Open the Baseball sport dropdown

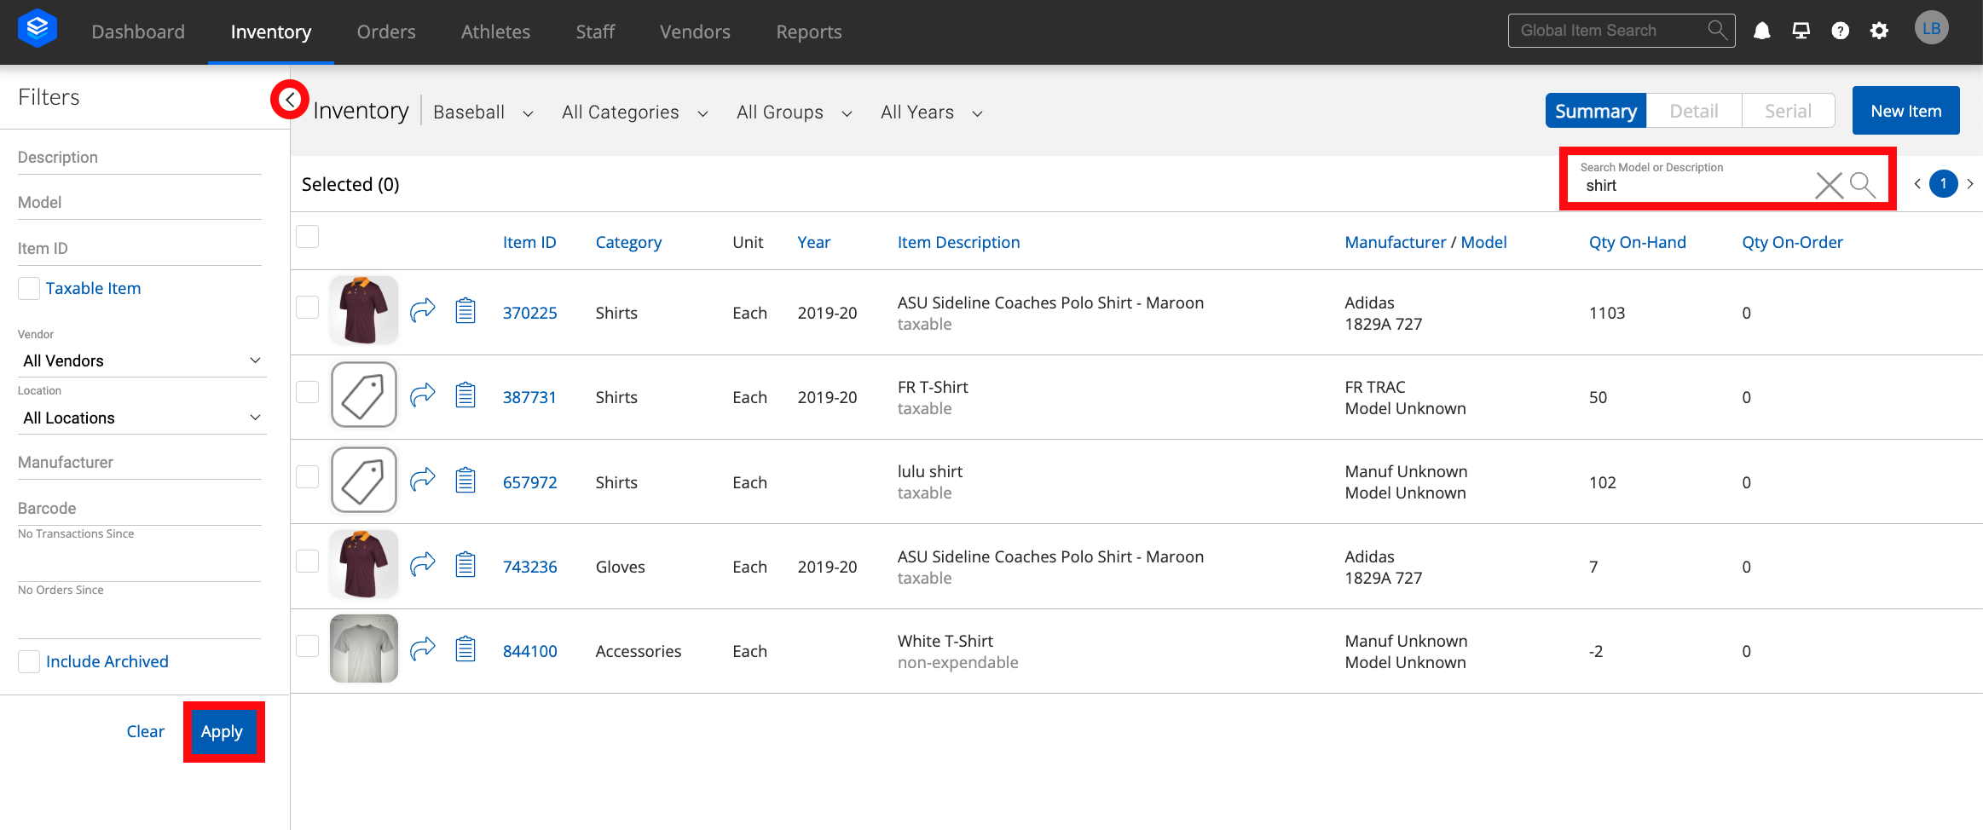pyautogui.click(x=483, y=112)
